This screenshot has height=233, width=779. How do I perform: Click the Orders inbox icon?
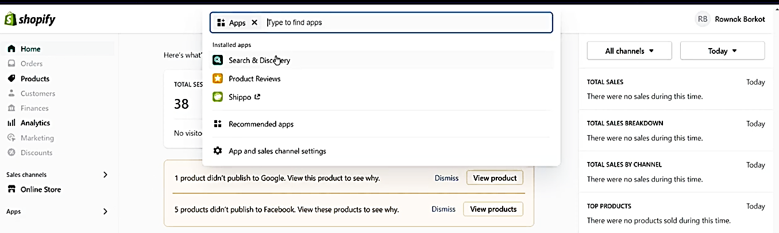(11, 64)
